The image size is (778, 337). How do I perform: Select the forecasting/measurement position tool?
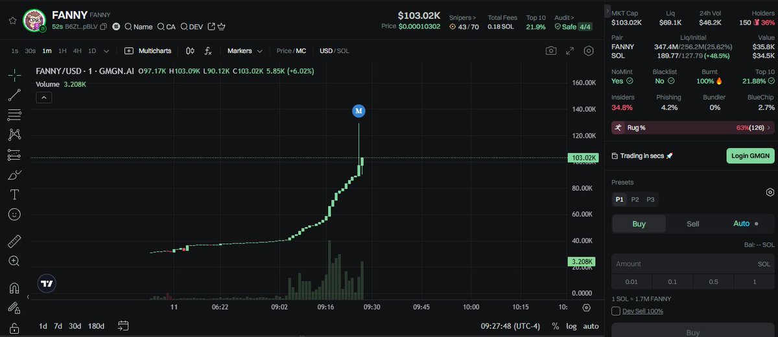14,155
